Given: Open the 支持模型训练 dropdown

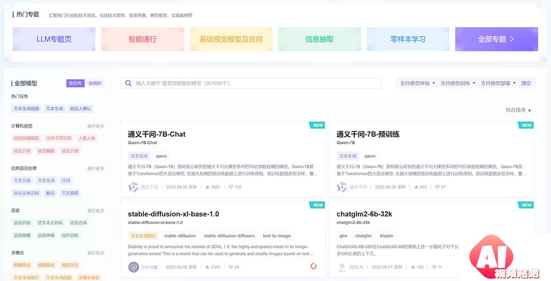Looking at the screenshot, I should pyautogui.click(x=458, y=83).
